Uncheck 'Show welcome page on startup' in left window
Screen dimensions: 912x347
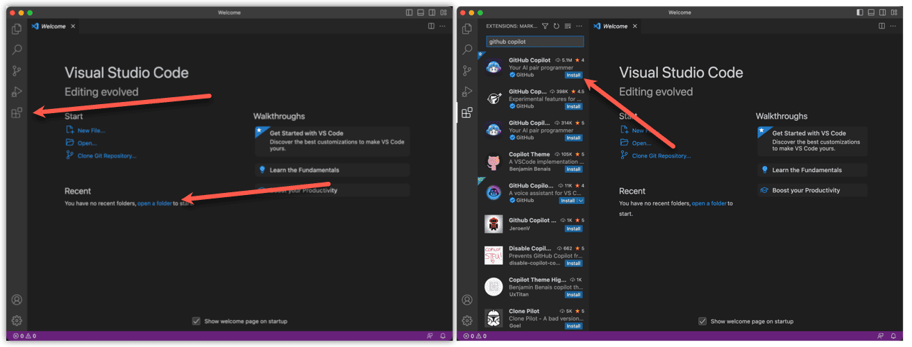pyautogui.click(x=196, y=321)
